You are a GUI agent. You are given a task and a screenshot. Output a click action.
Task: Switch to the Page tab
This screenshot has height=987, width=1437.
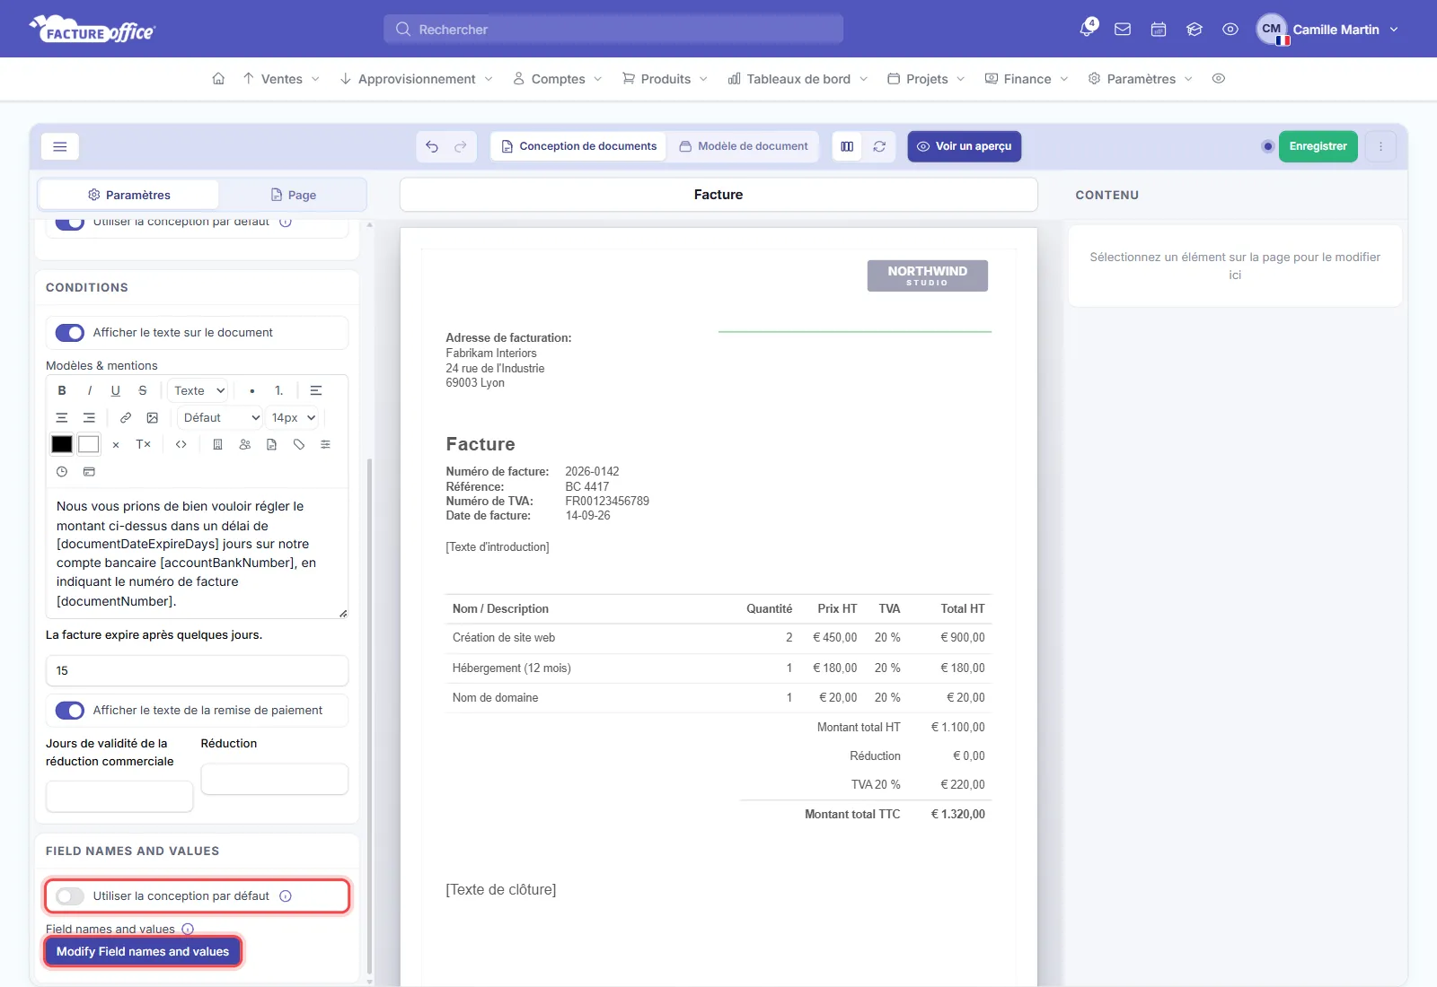click(293, 195)
